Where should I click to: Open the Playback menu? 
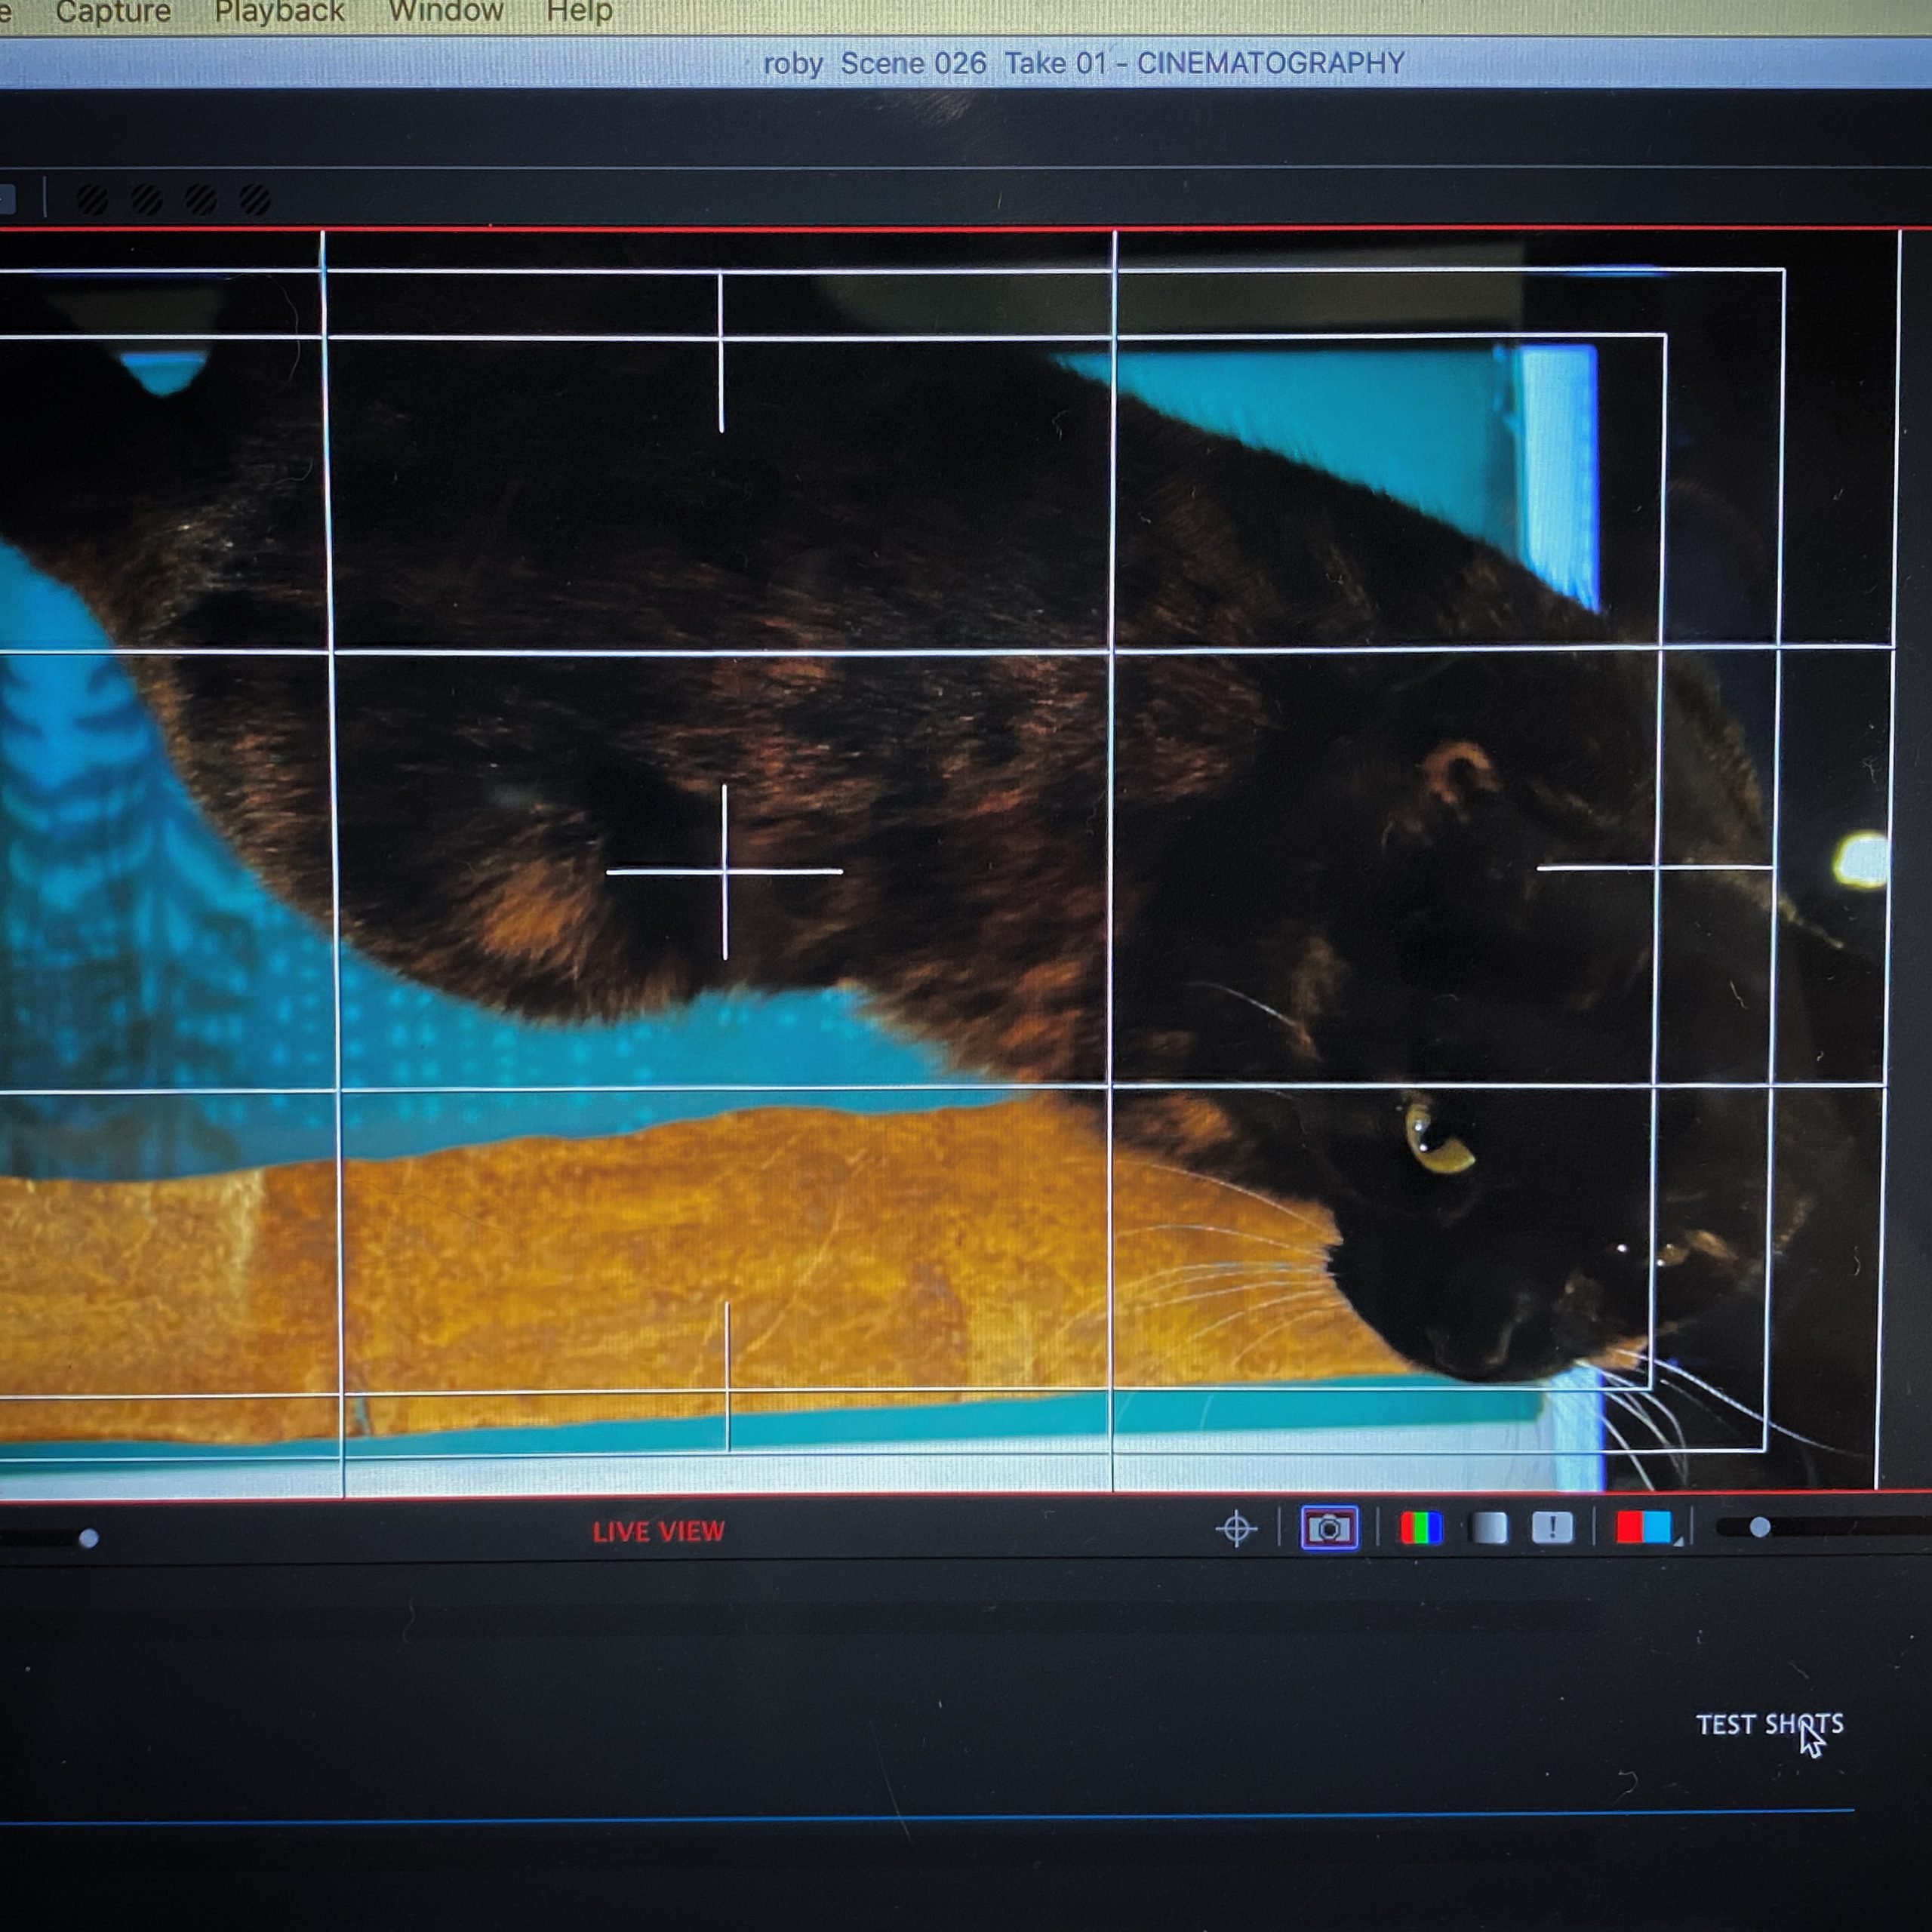click(x=279, y=12)
